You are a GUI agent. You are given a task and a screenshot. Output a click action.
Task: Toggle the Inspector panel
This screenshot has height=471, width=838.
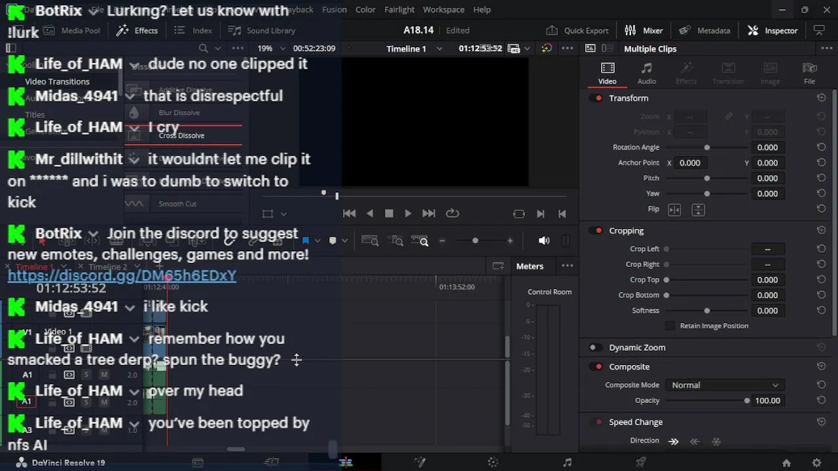pyautogui.click(x=773, y=30)
